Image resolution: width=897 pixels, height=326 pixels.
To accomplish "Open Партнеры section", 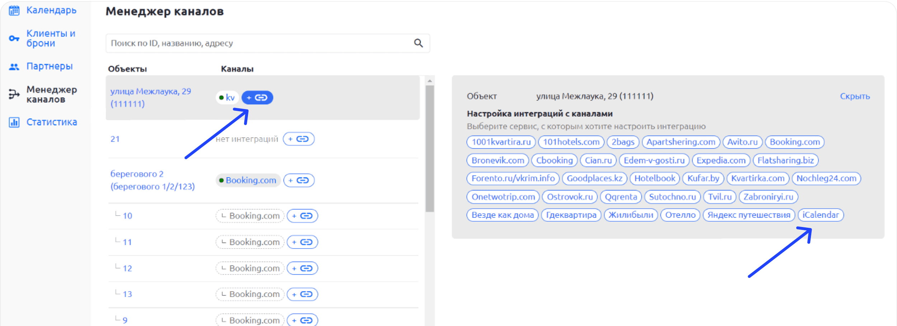I will [50, 66].
